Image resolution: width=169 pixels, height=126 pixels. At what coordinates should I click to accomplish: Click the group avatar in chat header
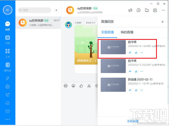70,10
